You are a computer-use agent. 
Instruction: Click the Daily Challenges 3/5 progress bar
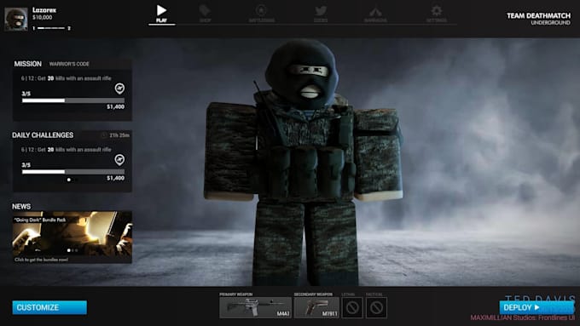[x=73, y=172]
